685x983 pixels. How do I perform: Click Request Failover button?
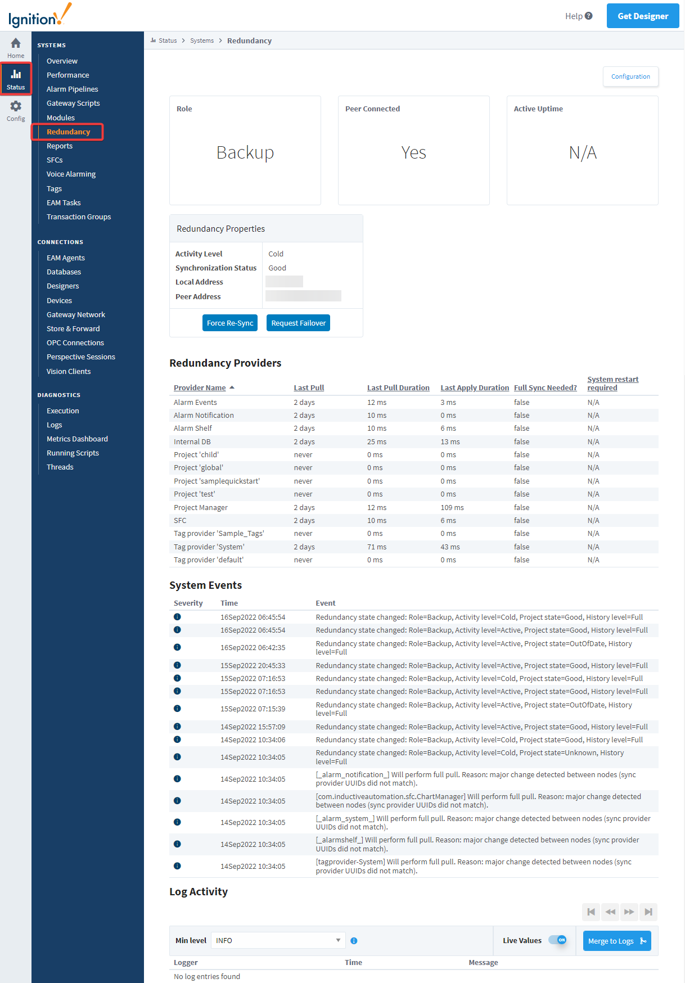click(x=298, y=323)
